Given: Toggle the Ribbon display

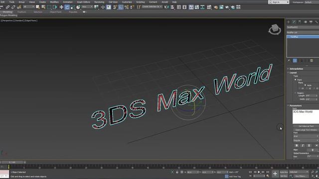Looking at the screenshot, I should [191, 7].
